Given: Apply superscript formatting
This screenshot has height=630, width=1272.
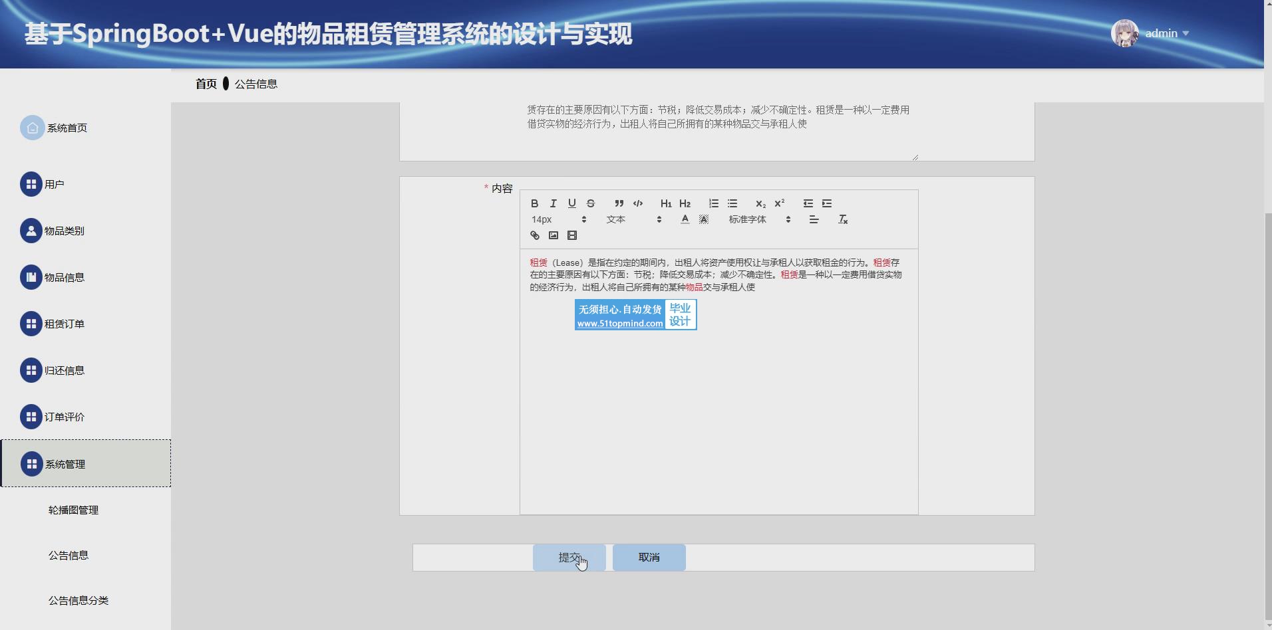Looking at the screenshot, I should 780,203.
